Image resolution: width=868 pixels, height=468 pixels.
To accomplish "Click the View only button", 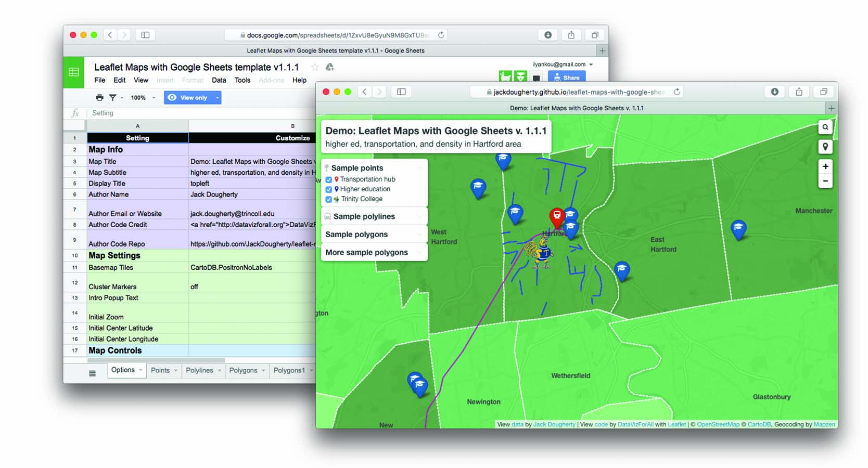I will pos(188,97).
